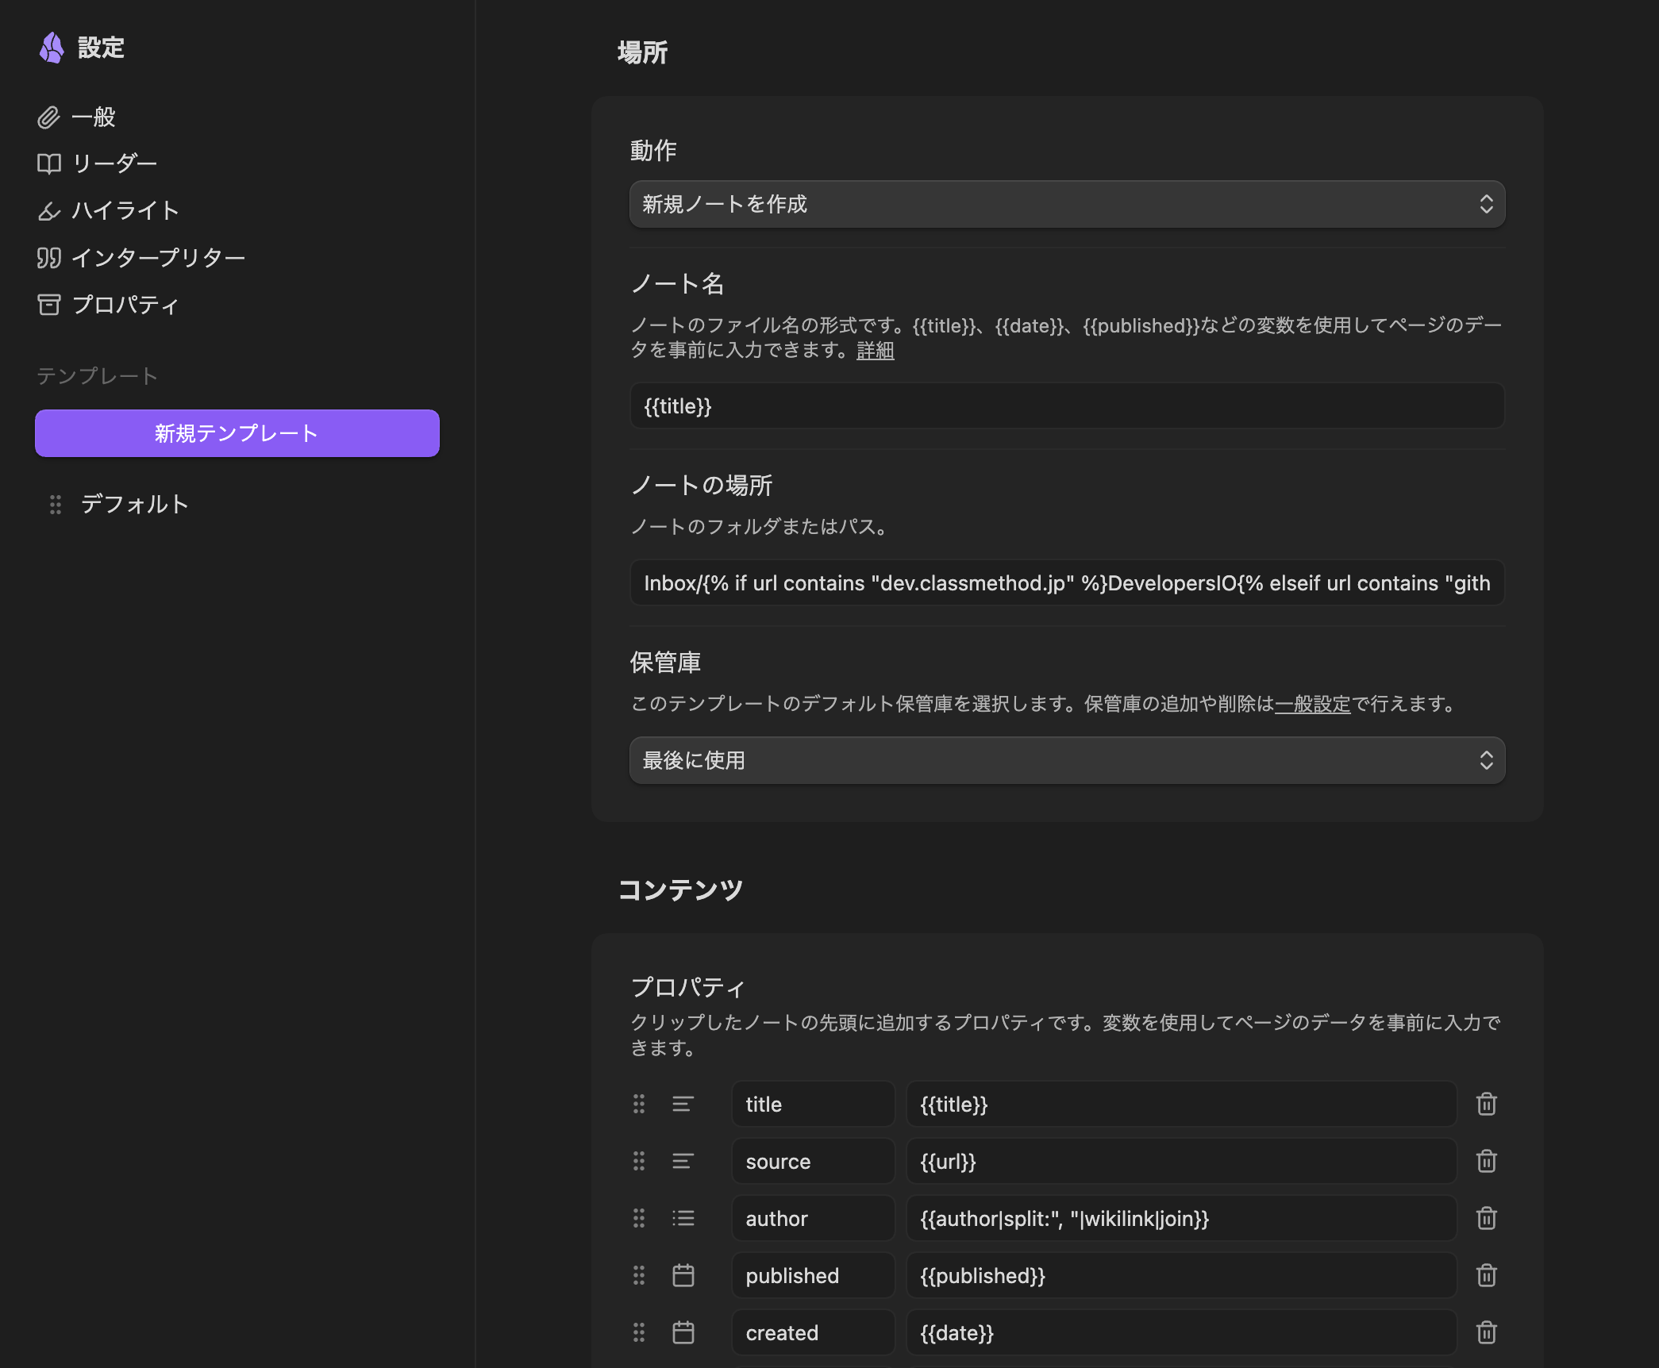Focus the ノートの場所 path field
Image resolution: width=1659 pixels, height=1368 pixels.
point(1067,583)
